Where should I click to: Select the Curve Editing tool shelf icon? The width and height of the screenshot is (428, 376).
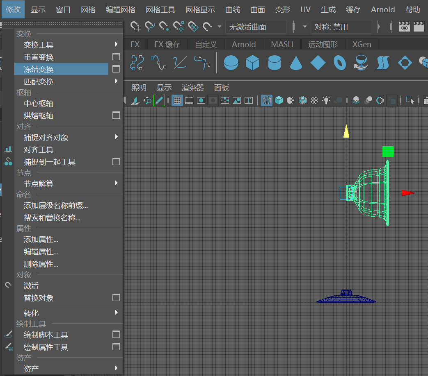coord(180,62)
